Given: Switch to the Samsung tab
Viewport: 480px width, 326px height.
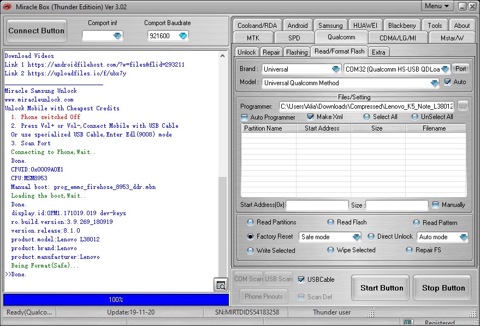Looking at the screenshot, I should pos(330,26).
